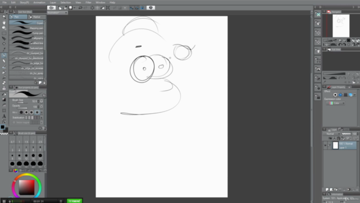Click the green TERMINÉ button
The width and height of the screenshot is (360, 203).
(x=74, y=201)
